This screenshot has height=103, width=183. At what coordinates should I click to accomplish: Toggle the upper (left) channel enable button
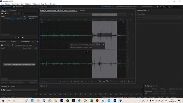click(x=133, y=35)
